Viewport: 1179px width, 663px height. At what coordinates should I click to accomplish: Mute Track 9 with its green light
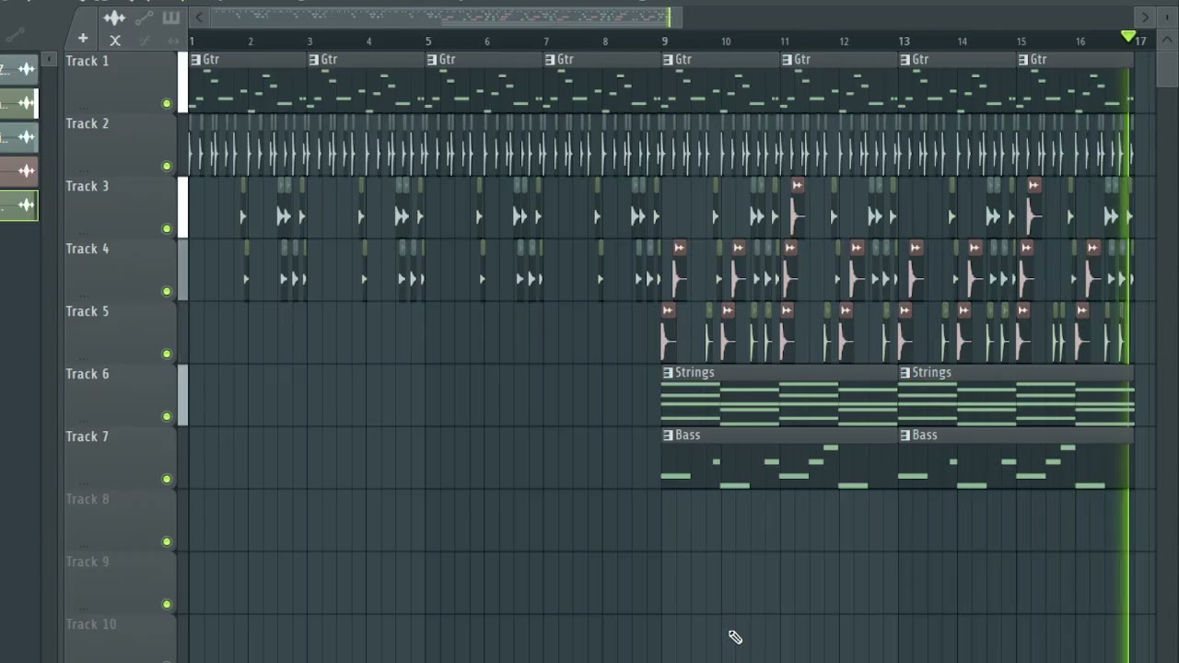point(167,604)
